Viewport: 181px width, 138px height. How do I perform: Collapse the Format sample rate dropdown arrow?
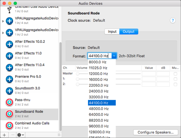[x=114, y=56]
